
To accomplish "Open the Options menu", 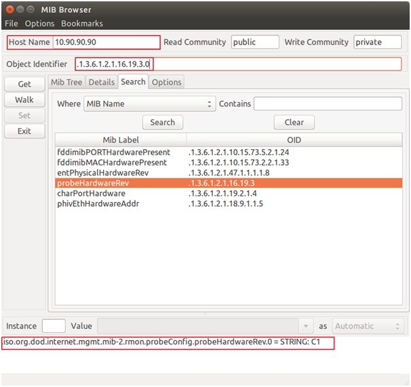I will [x=39, y=23].
